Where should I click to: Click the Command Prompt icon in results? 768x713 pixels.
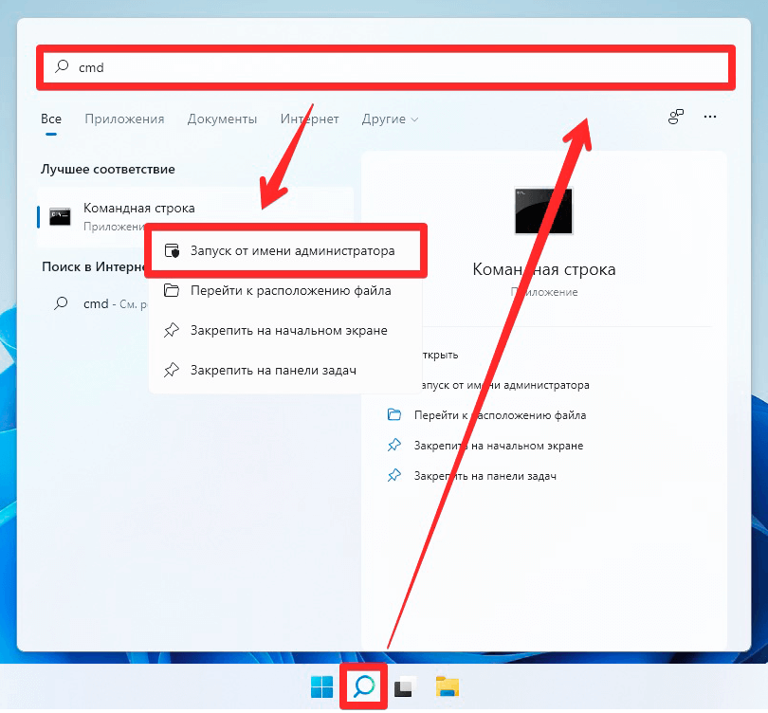(60, 216)
